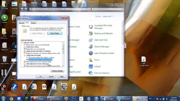Click the EN language indicator in tray
Viewport: 180px width, 101px height.
click(x=150, y=99)
